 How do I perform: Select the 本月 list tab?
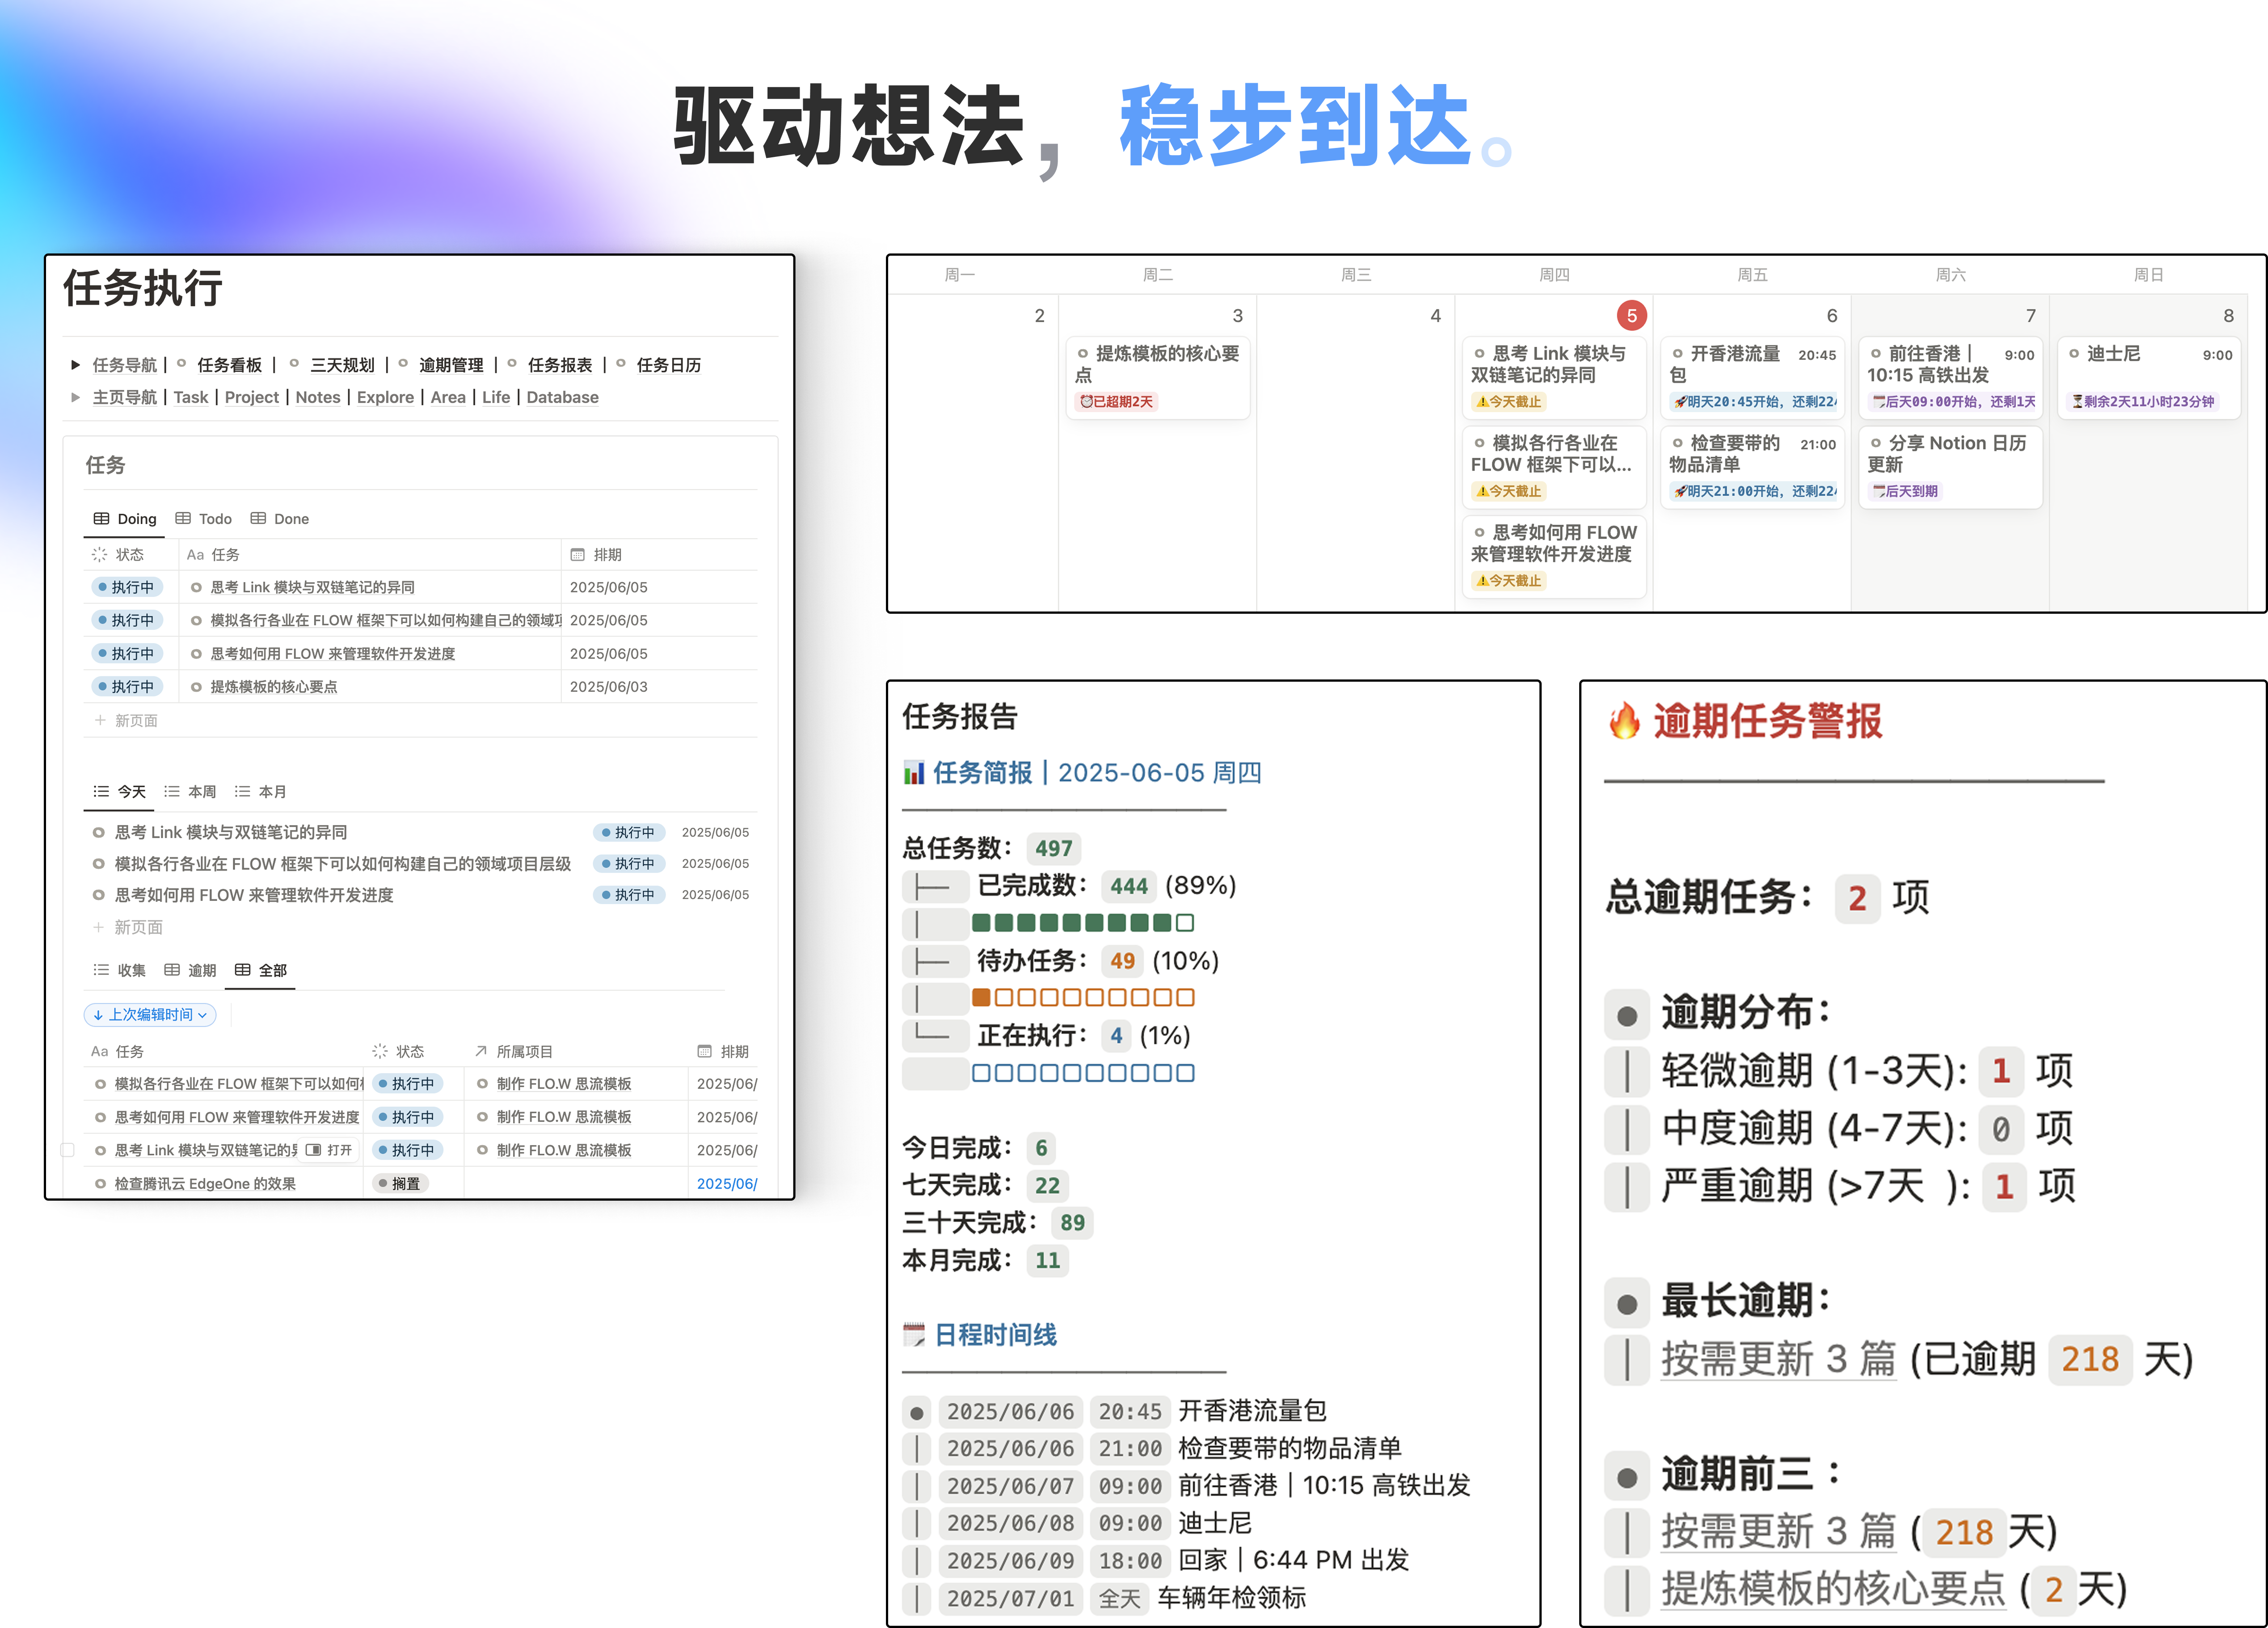pyautogui.click(x=260, y=791)
